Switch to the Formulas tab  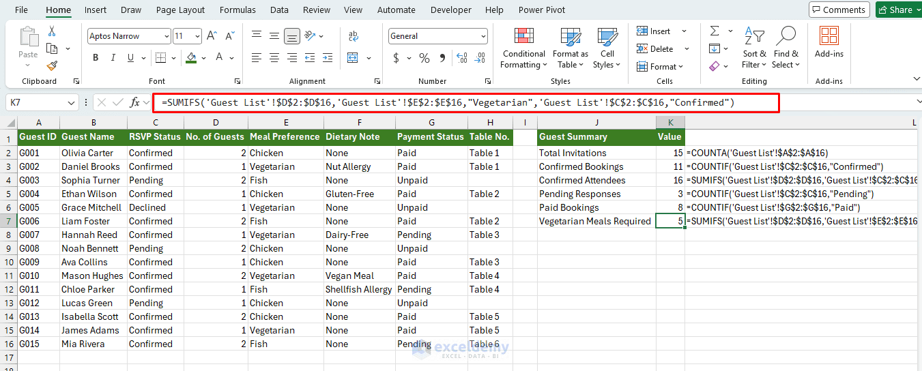pyautogui.click(x=237, y=10)
